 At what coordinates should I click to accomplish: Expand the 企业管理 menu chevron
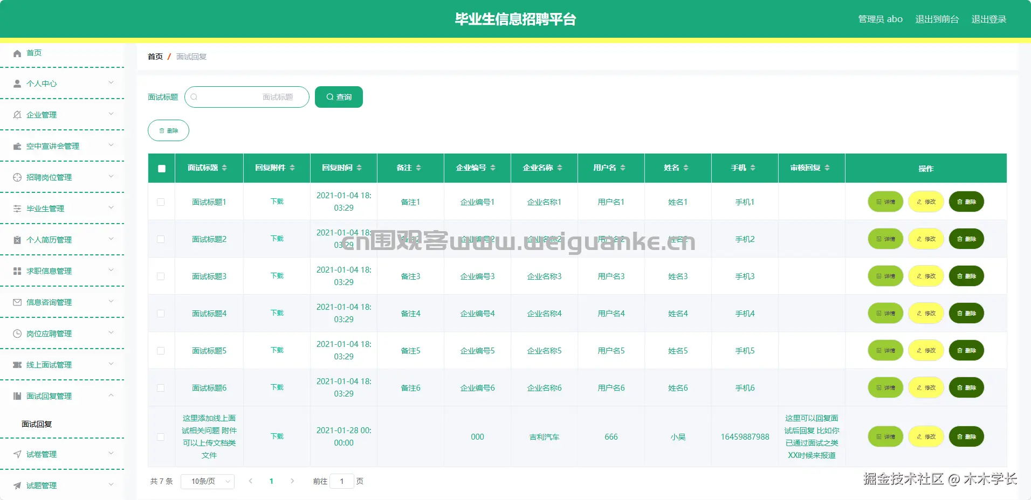click(x=111, y=114)
